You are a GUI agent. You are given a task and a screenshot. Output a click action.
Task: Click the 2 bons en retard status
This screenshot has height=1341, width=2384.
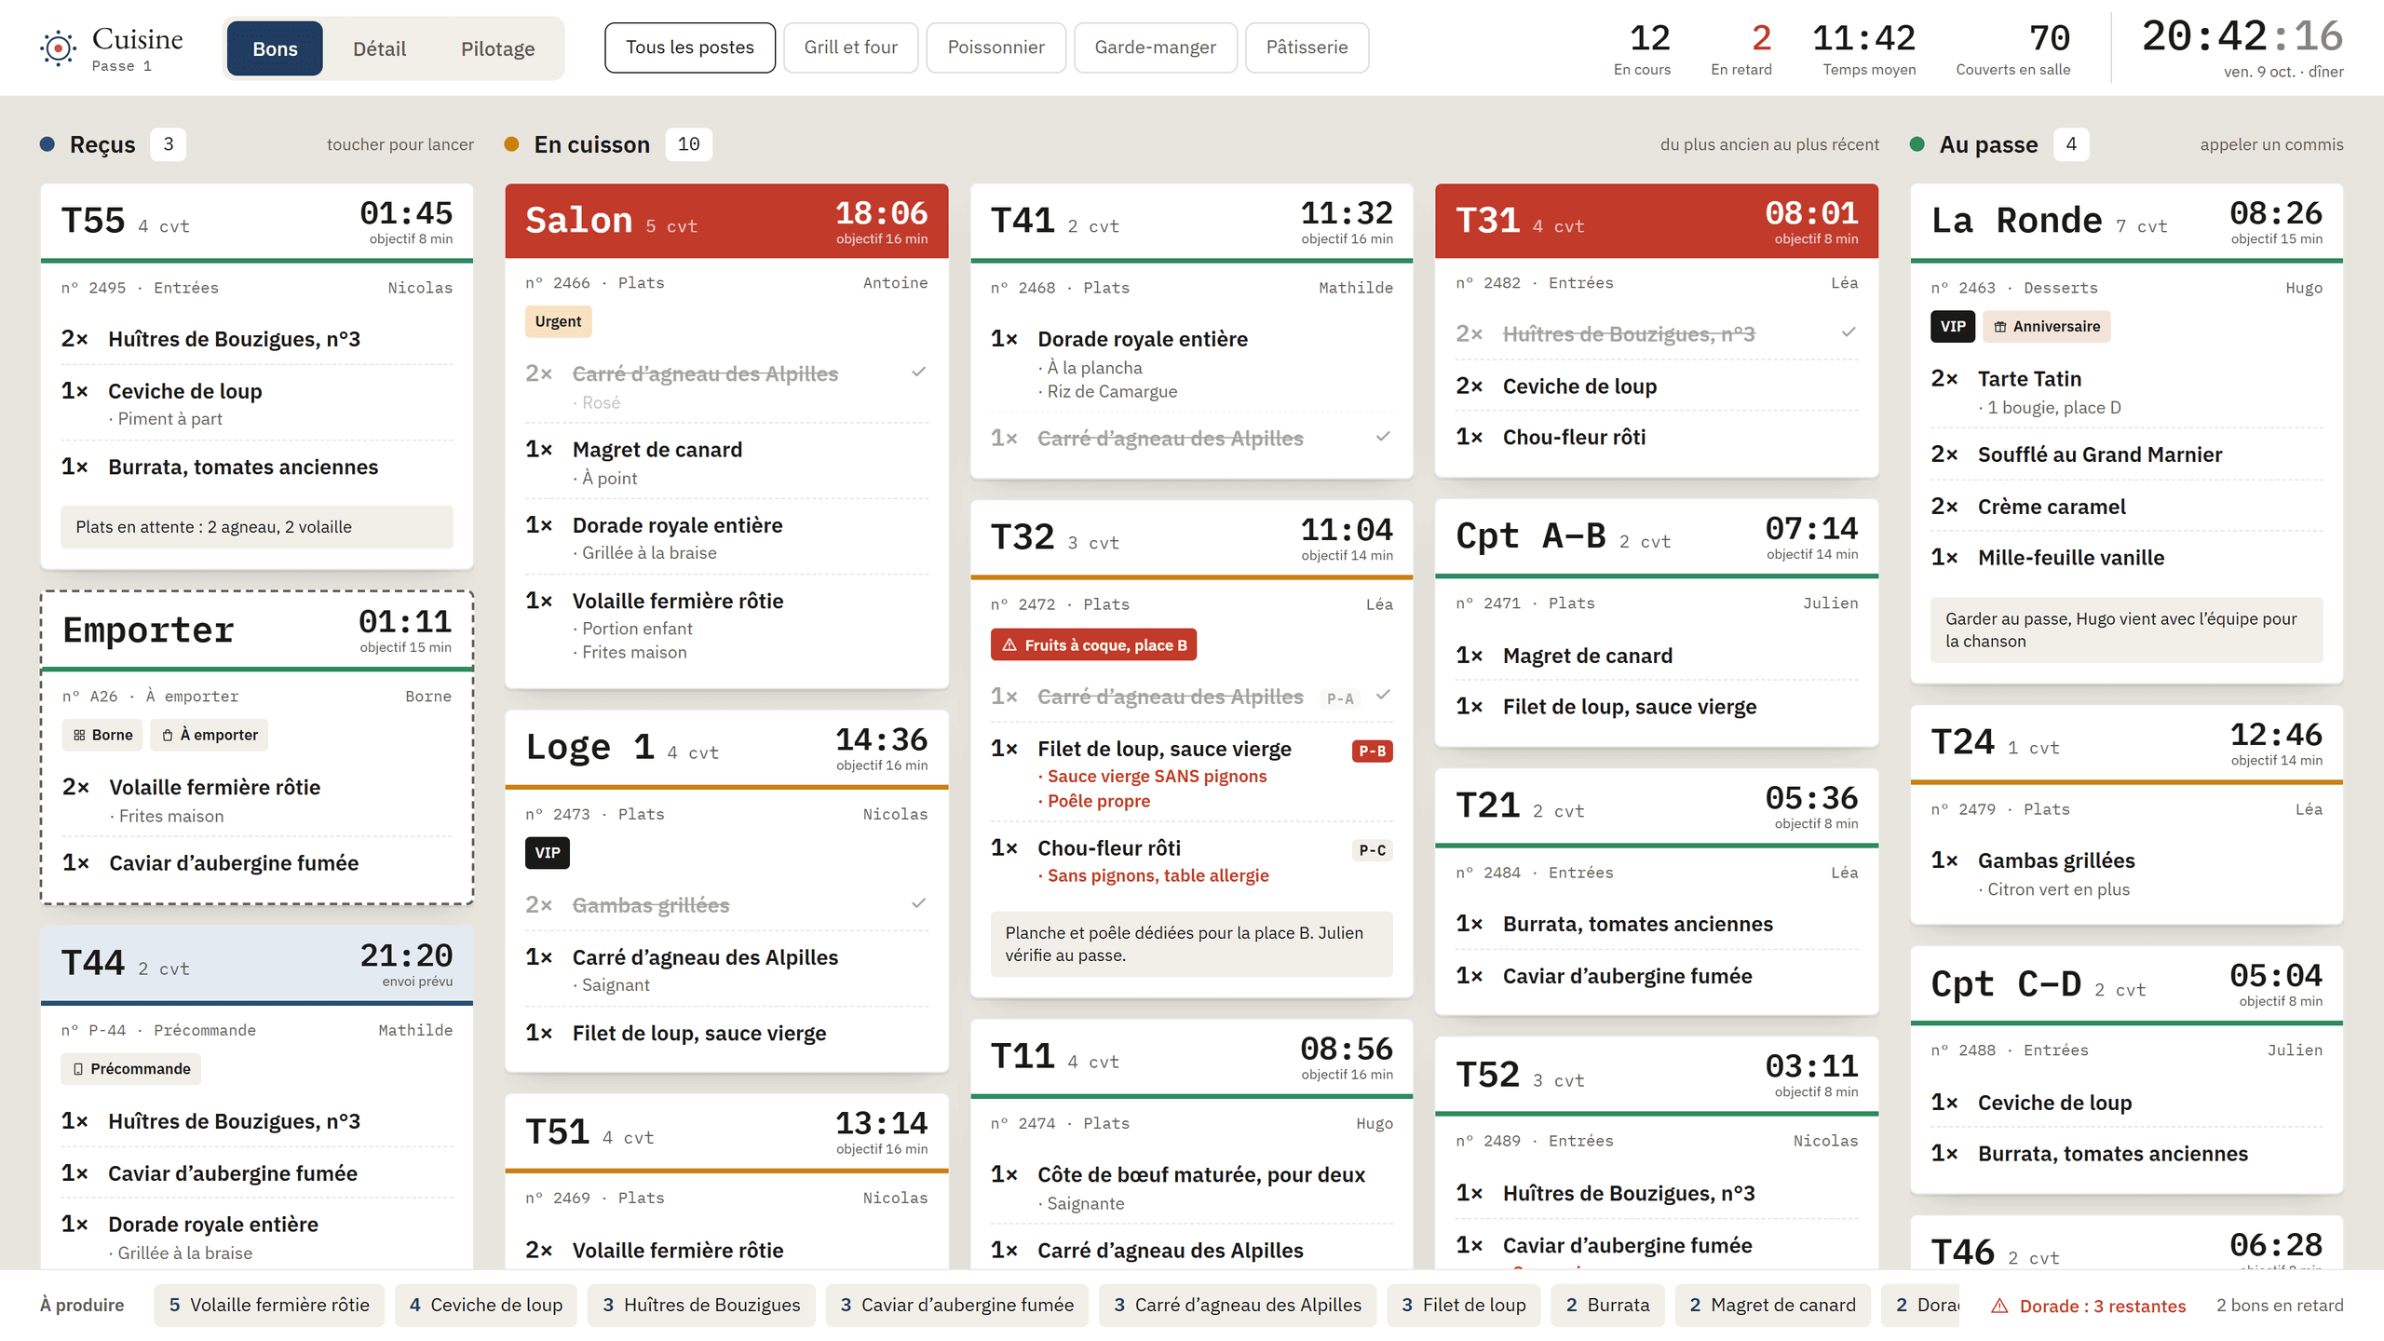(x=2280, y=1305)
